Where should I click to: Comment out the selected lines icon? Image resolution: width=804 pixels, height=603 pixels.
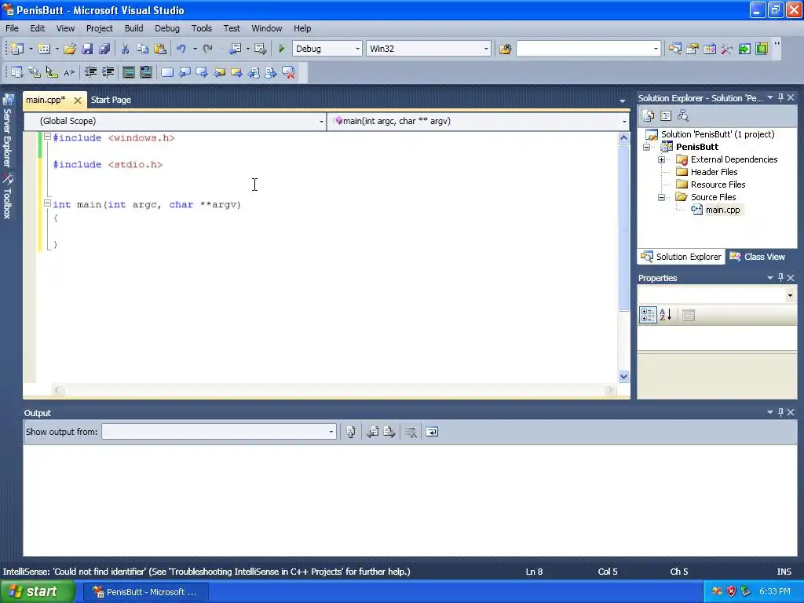point(129,72)
